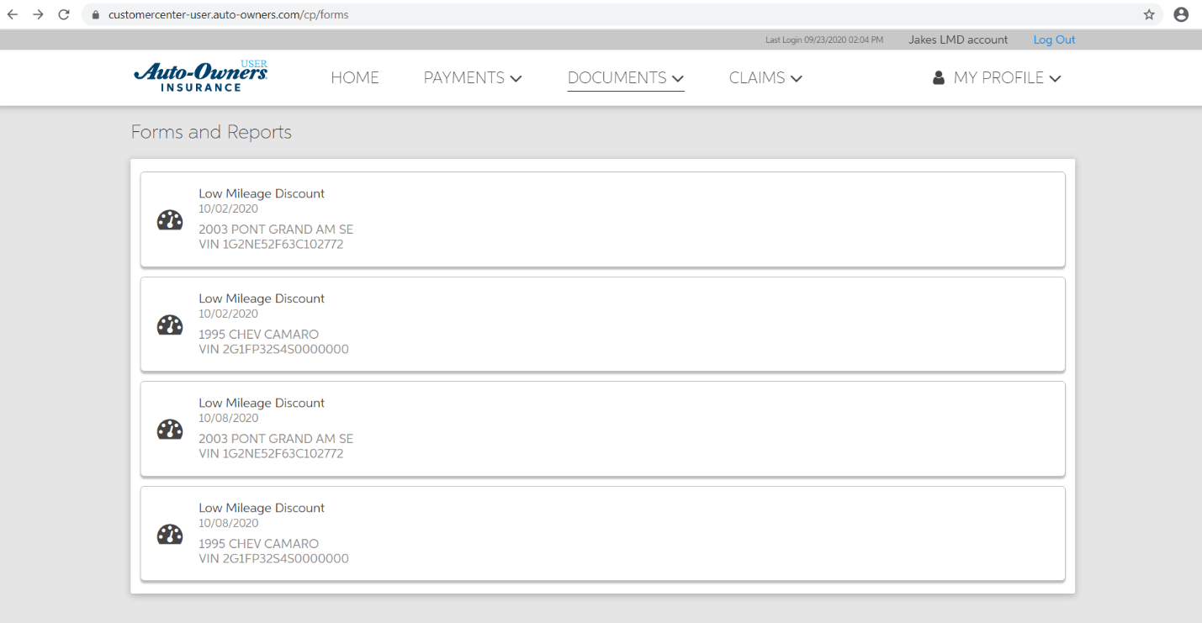Log Out of the account
This screenshot has width=1202, height=623.
[1054, 40]
